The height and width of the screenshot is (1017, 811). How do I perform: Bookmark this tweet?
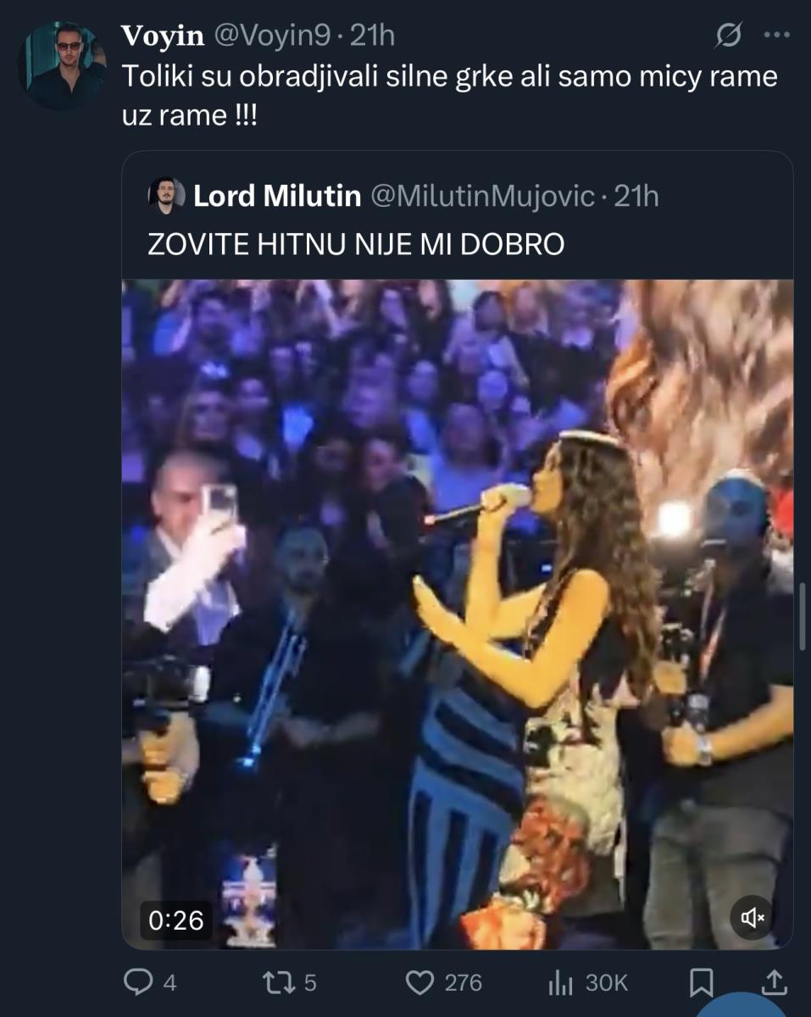coord(701,982)
